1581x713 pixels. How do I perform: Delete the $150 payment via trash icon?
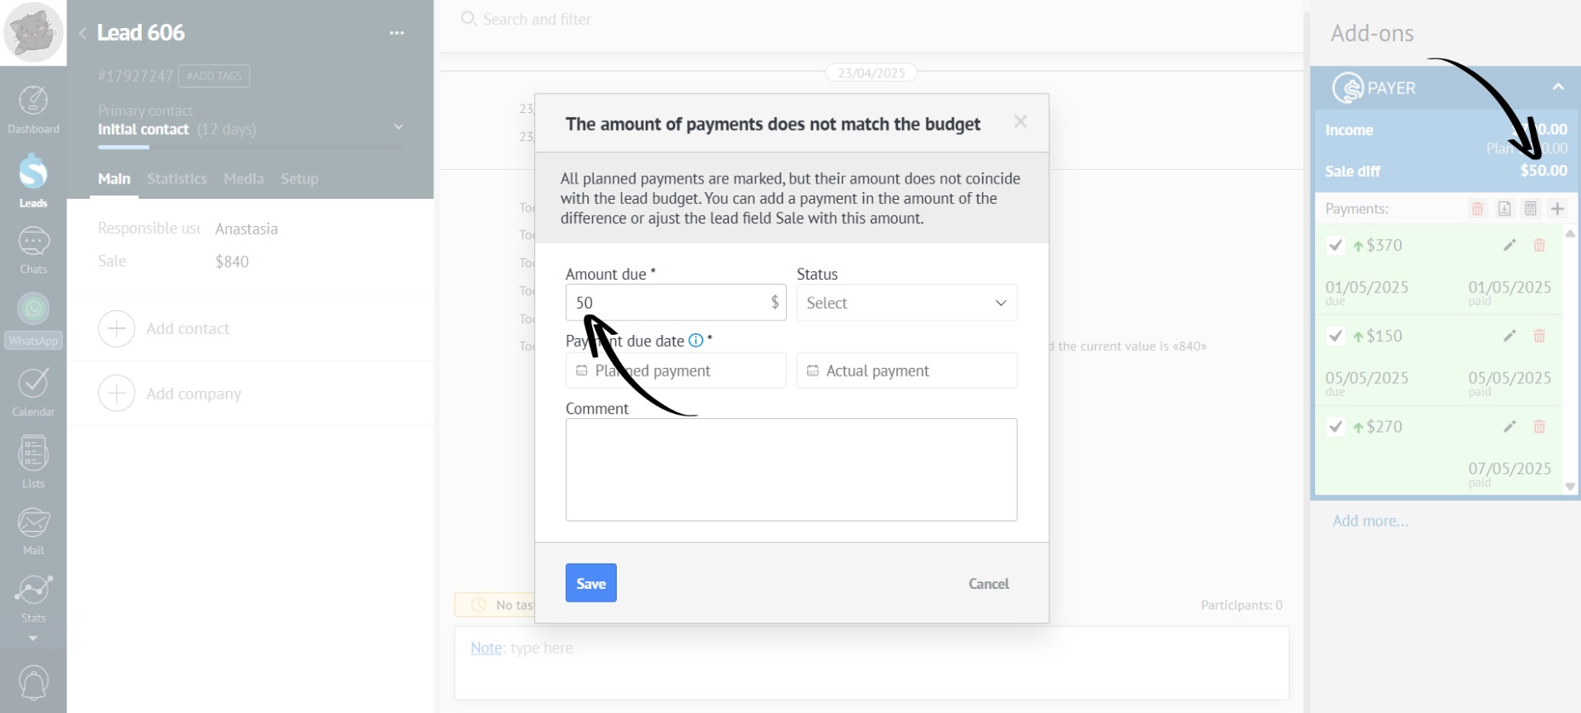click(1539, 337)
